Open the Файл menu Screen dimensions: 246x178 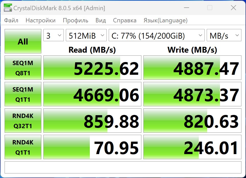[11, 21]
